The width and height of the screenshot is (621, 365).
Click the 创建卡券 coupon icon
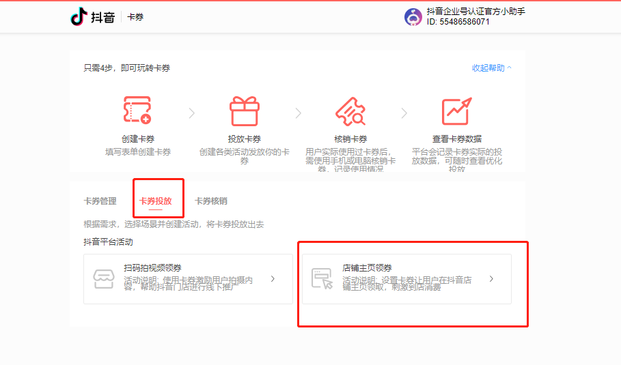137,111
